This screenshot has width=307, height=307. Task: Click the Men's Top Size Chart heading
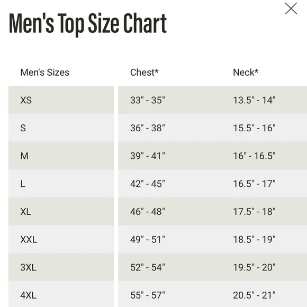tap(88, 24)
